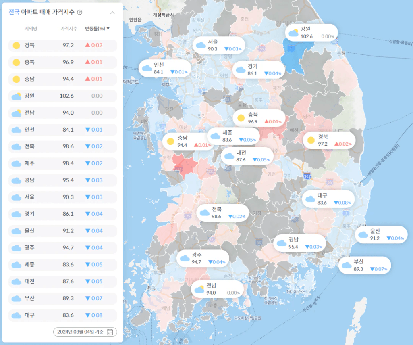Click the 강원 row partly cloudy icon in list
The height and width of the screenshot is (345, 413).
tap(17, 96)
